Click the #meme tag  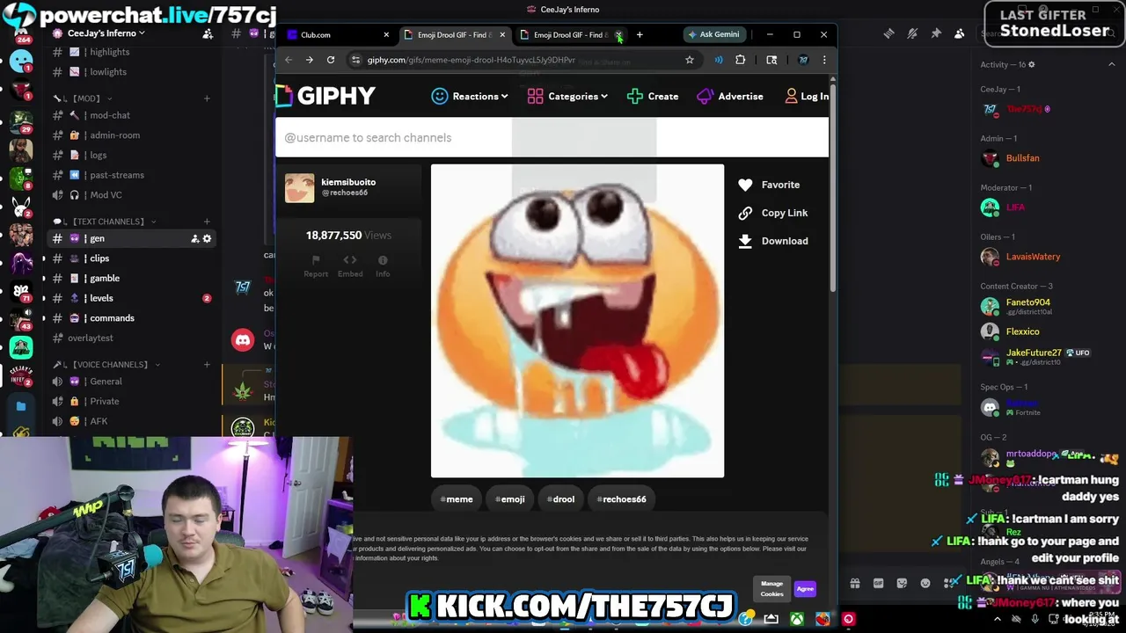457,499
